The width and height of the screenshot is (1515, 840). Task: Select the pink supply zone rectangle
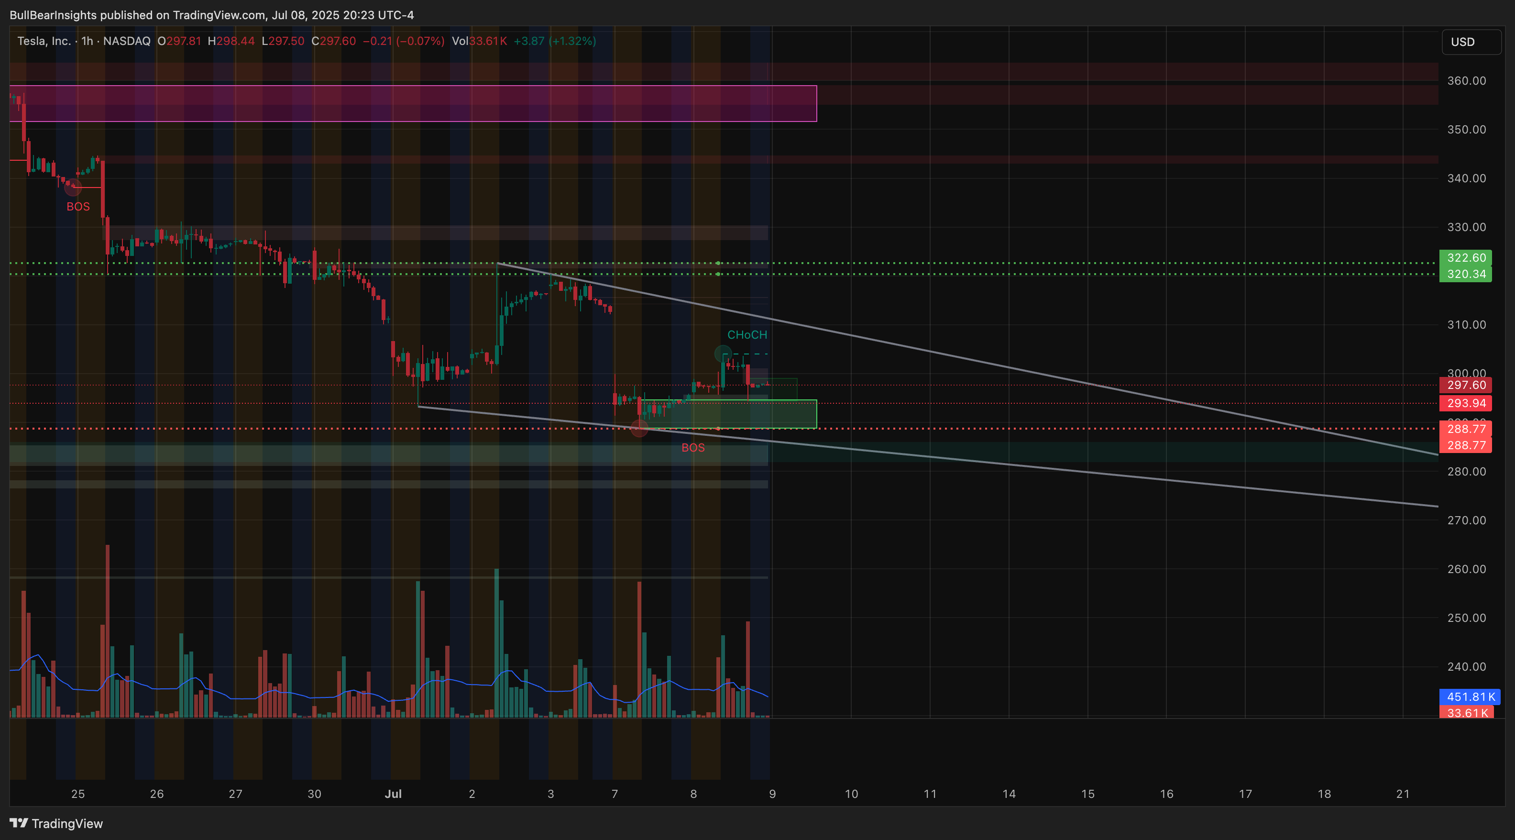[413, 103]
